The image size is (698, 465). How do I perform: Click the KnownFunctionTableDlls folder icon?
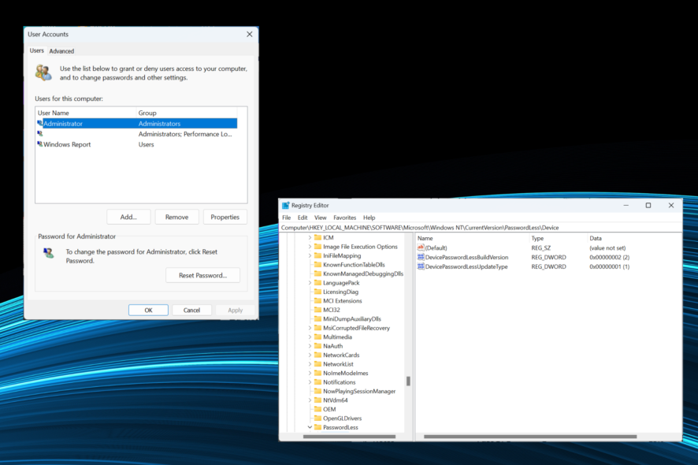coord(317,265)
